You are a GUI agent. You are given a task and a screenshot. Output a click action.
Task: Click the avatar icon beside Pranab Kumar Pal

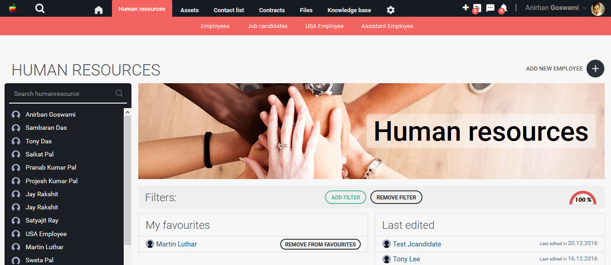tap(16, 168)
